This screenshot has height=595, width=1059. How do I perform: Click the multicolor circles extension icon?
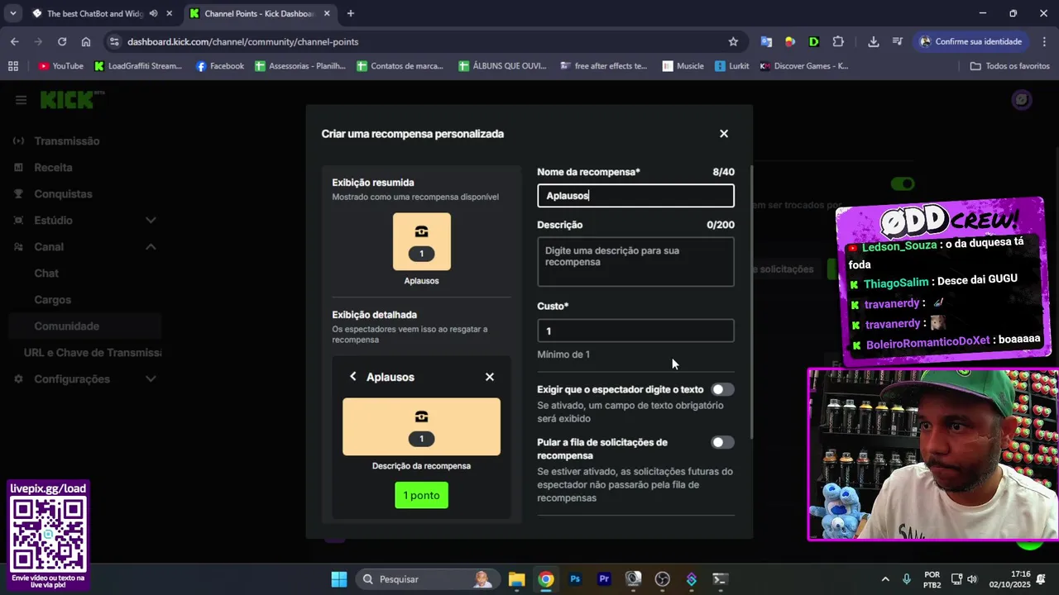pyautogui.click(x=790, y=41)
